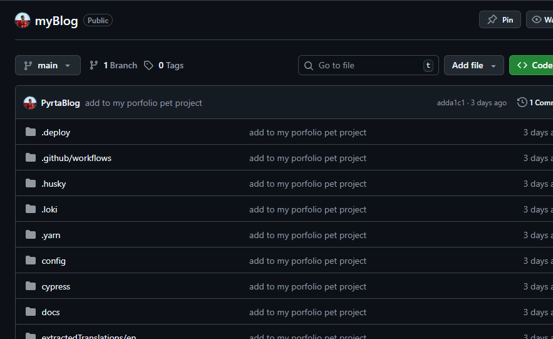Open the main branch dropdown
The width and height of the screenshot is (553, 339).
tap(48, 65)
